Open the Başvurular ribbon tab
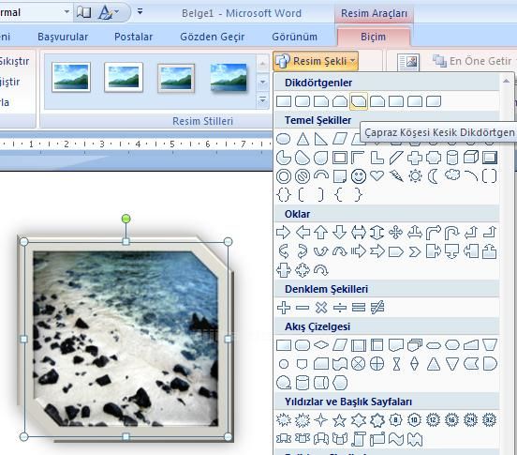This screenshot has width=517, height=455. click(63, 37)
